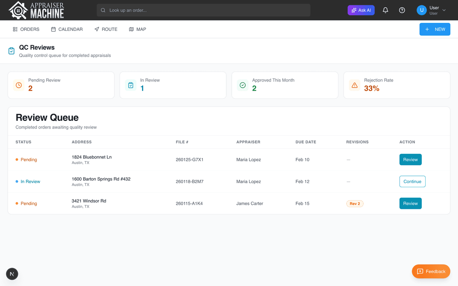
Task: Click the Rev 2 revision badge
Action: [x=355, y=204]
